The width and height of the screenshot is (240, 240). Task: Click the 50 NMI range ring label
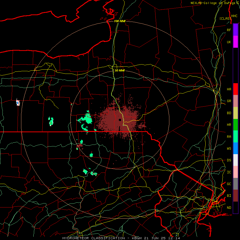click(120, 71)
